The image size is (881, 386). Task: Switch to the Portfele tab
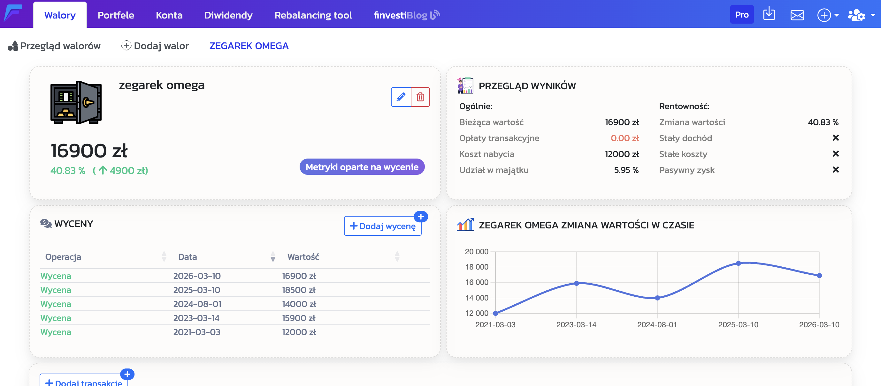coord(116,15)
